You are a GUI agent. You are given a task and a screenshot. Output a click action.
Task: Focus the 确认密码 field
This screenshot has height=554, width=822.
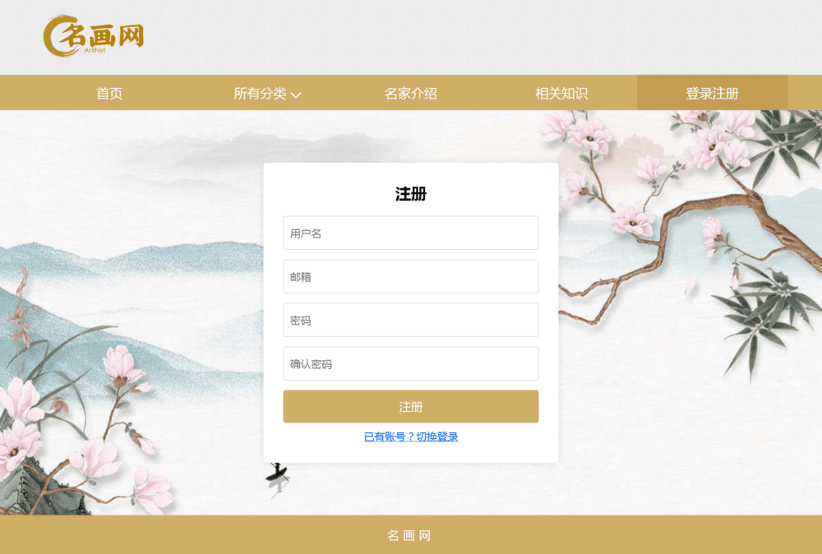(x=410, y=363)
